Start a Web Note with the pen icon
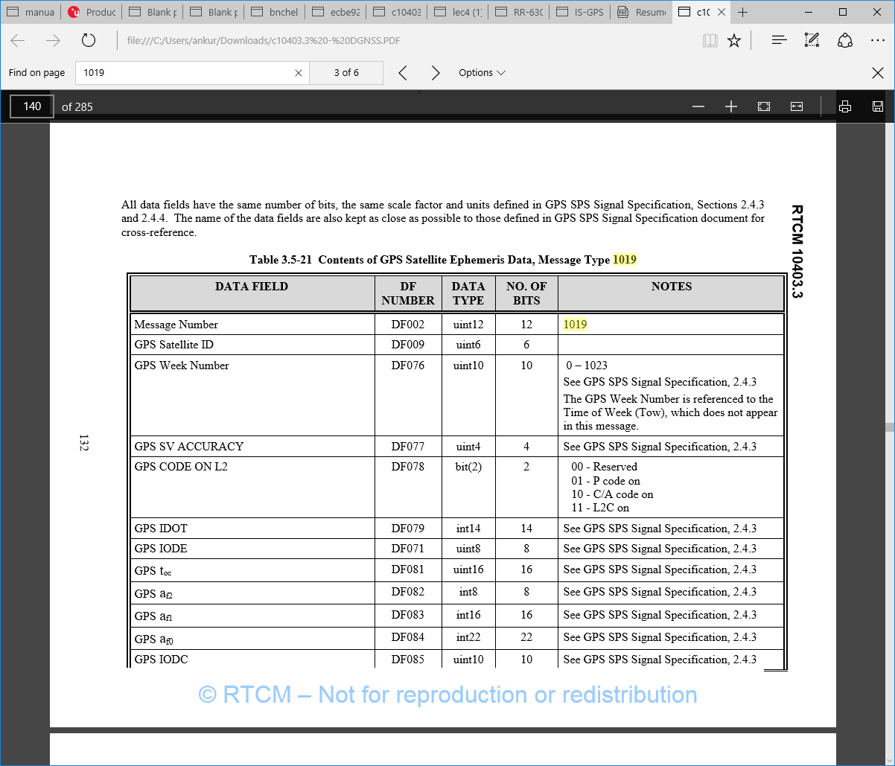 [x=812, y=41]
